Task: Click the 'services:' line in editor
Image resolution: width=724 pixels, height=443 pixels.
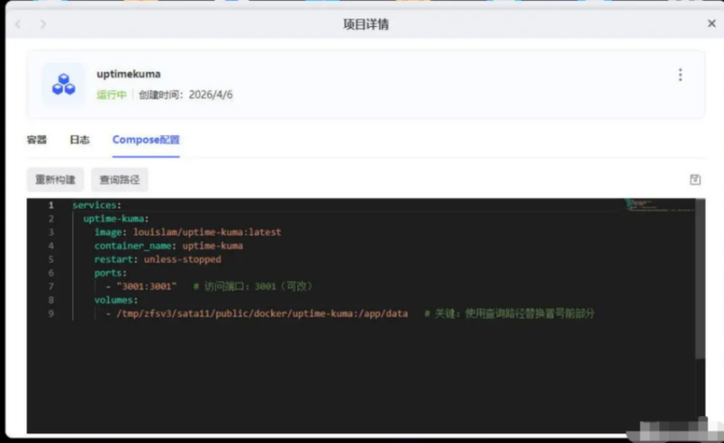Action: tap(97, 205)
